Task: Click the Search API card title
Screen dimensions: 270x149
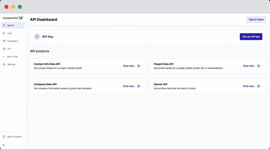Action: (x=161, y=84)
